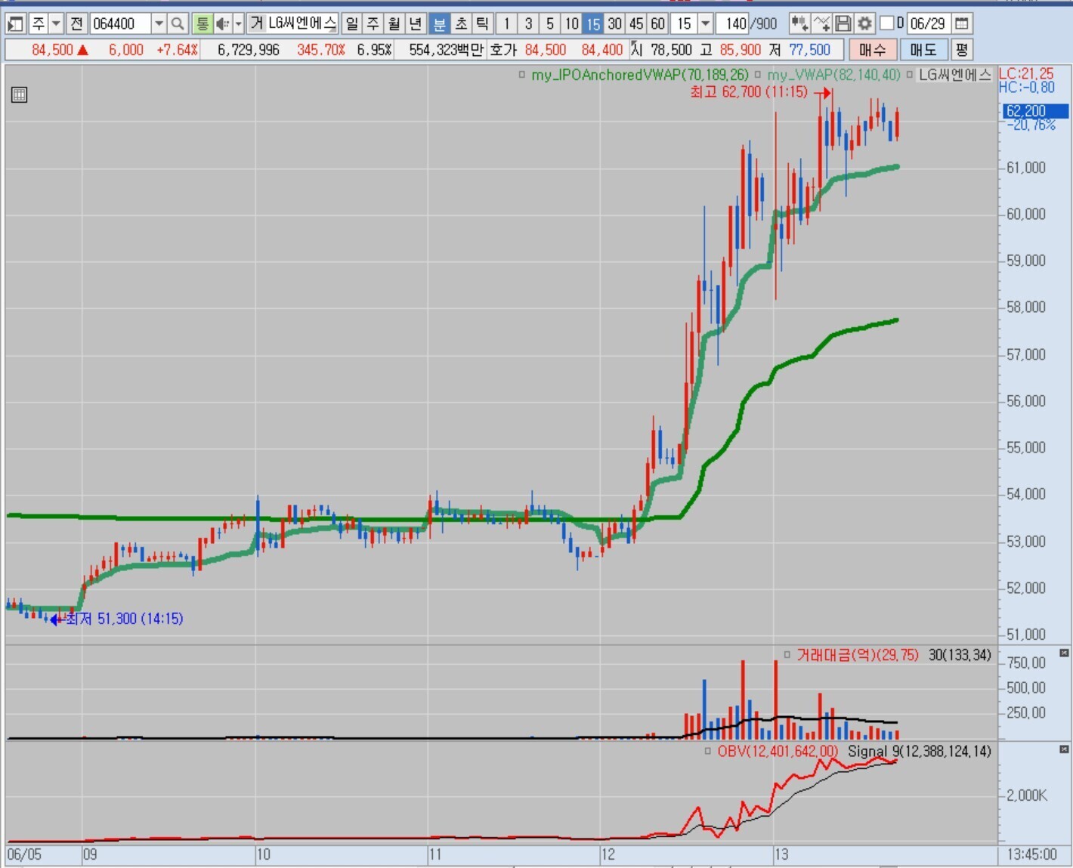Click the 최고 62,700 (11:15) high marker
The height and width of the screenshot is (868, 1073).
tap(749, 92)
